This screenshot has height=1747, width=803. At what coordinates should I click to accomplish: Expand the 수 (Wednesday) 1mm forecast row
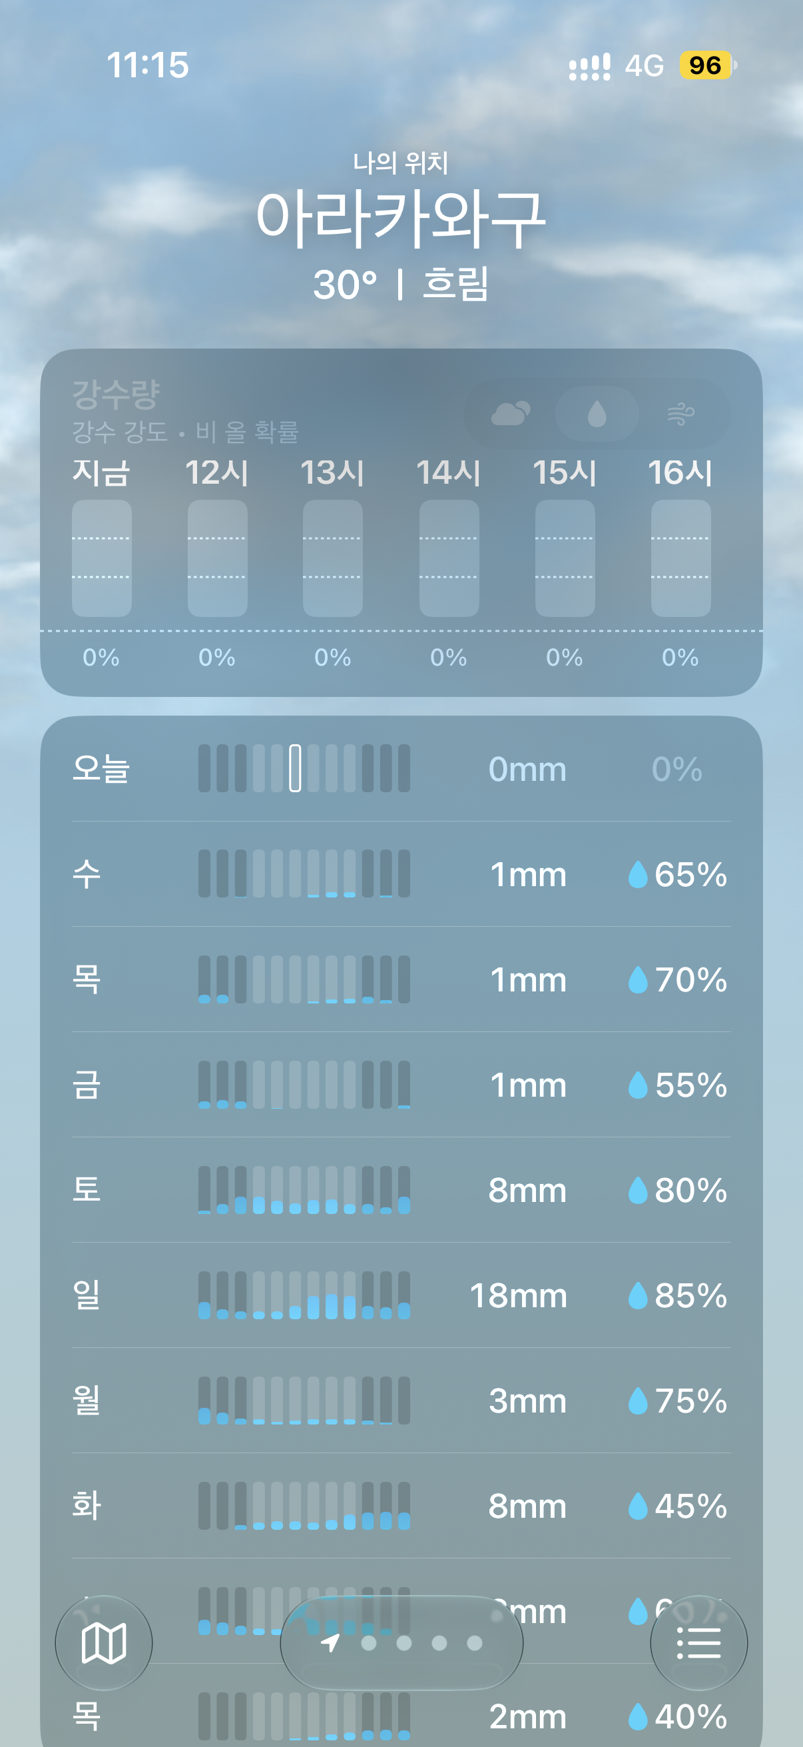[401, 874]
